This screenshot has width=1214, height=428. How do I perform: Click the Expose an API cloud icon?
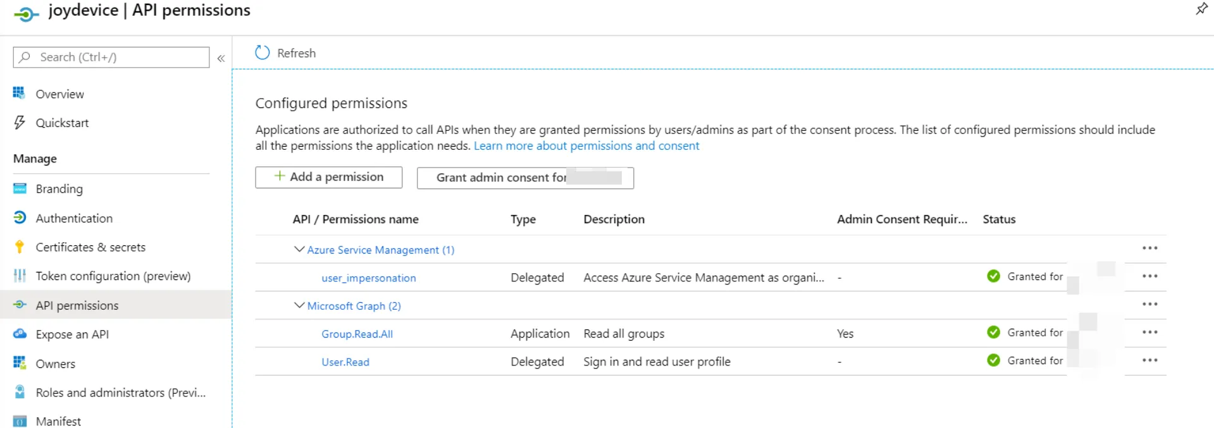20,334
